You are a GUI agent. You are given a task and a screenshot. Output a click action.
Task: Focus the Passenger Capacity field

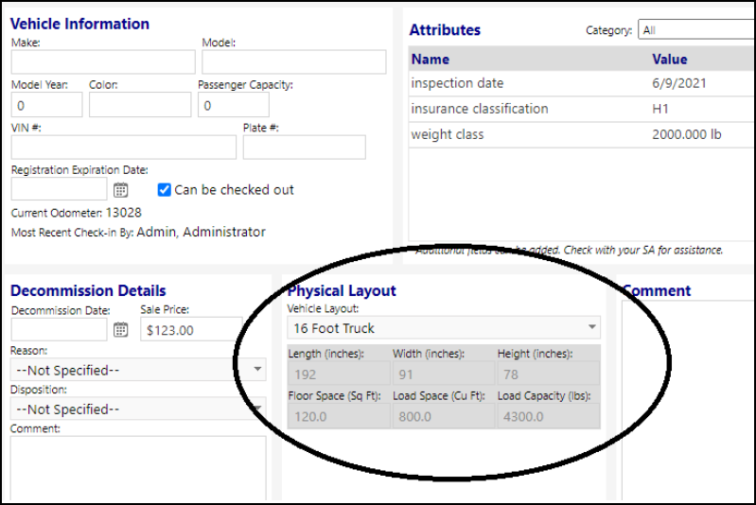coord(234,105)
